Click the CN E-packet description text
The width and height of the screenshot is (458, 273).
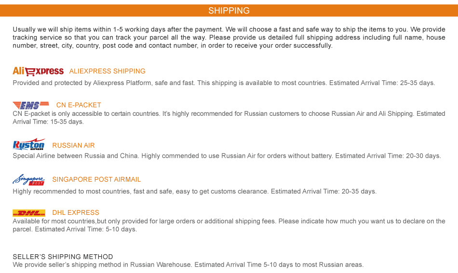pos(229,118)
